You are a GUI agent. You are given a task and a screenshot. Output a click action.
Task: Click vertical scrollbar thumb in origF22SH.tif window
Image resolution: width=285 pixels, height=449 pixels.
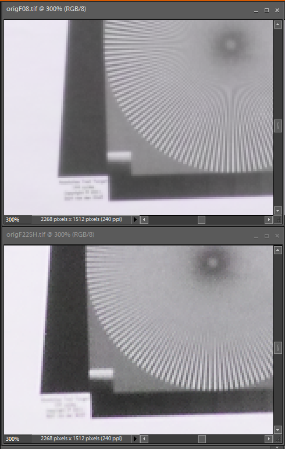[278, 348]
